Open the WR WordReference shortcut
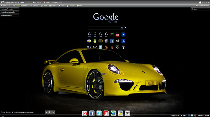This screenshot has width=210, height=117. [89, 47]
